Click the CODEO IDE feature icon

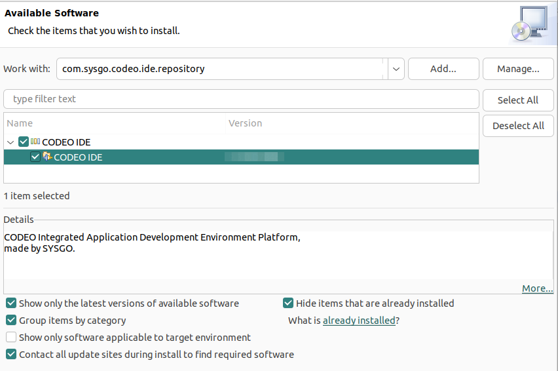[x=47, y=157]
